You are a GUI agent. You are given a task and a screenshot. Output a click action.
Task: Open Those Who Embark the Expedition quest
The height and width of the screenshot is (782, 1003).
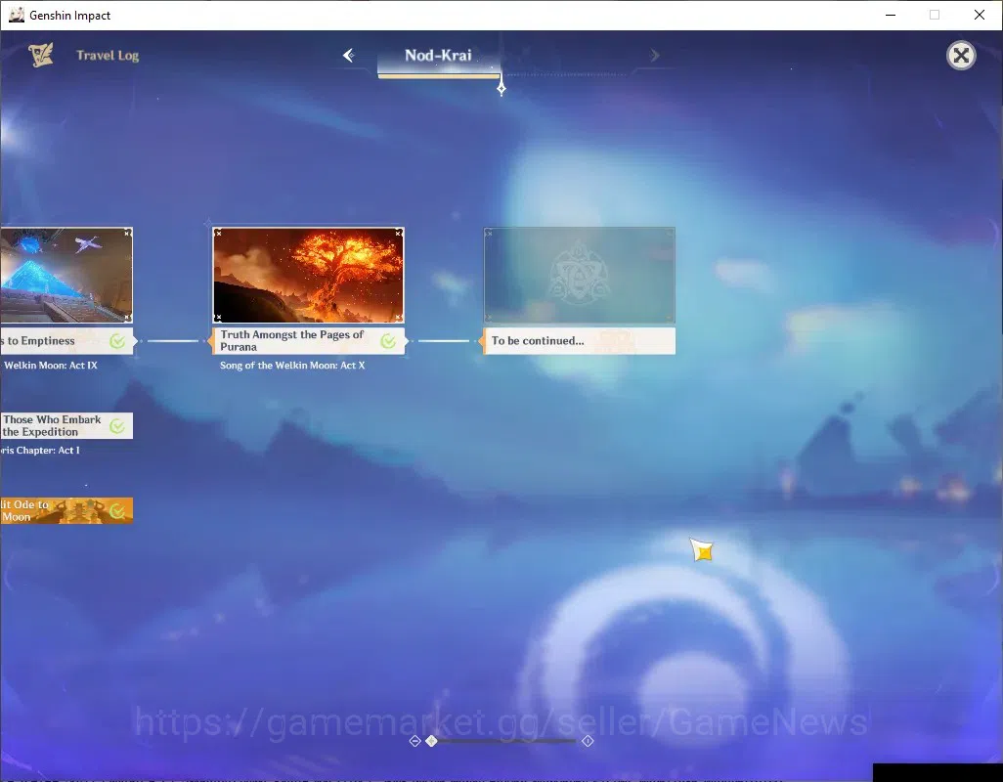coord(66,426)
